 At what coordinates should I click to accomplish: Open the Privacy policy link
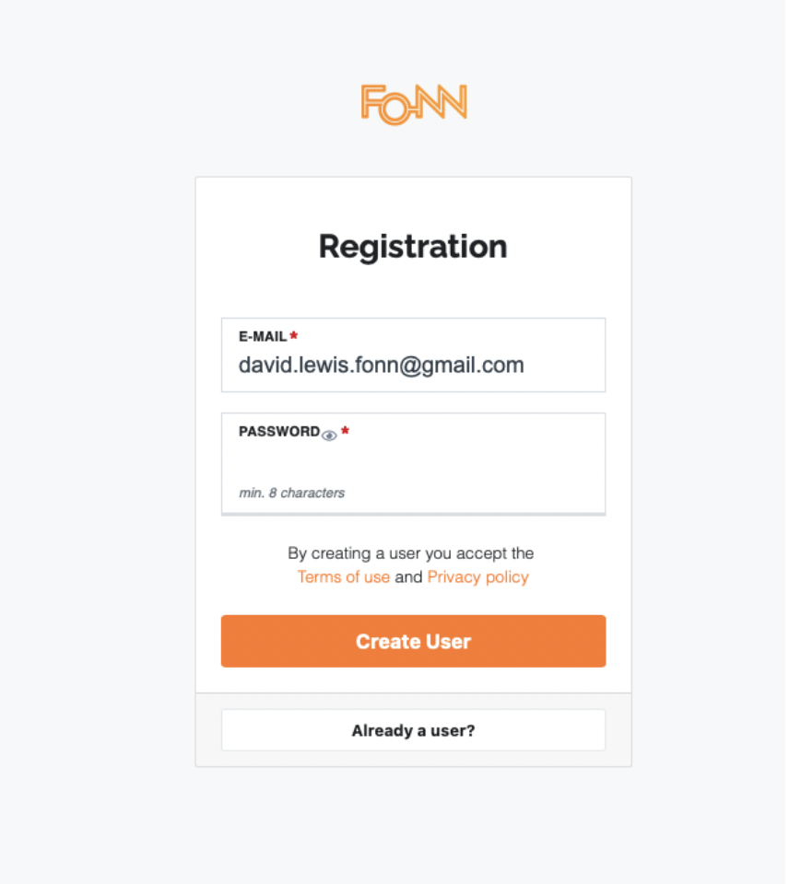(x=478, y=576)
